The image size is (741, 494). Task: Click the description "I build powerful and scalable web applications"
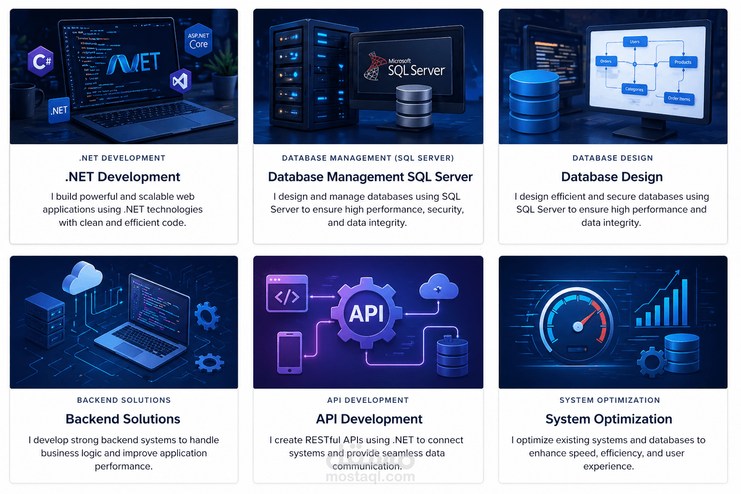coord(123,209)
